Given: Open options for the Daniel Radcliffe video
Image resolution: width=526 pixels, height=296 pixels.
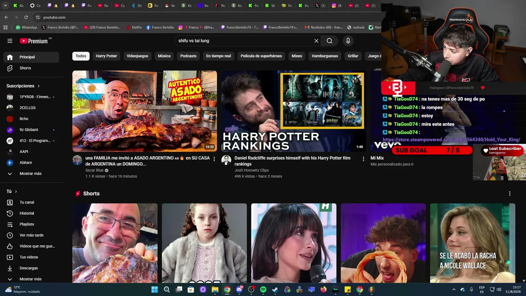Looking at the screenshot, I should click(363, 159).
